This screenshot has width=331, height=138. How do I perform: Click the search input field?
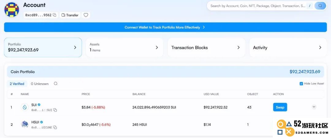[258, 6]
